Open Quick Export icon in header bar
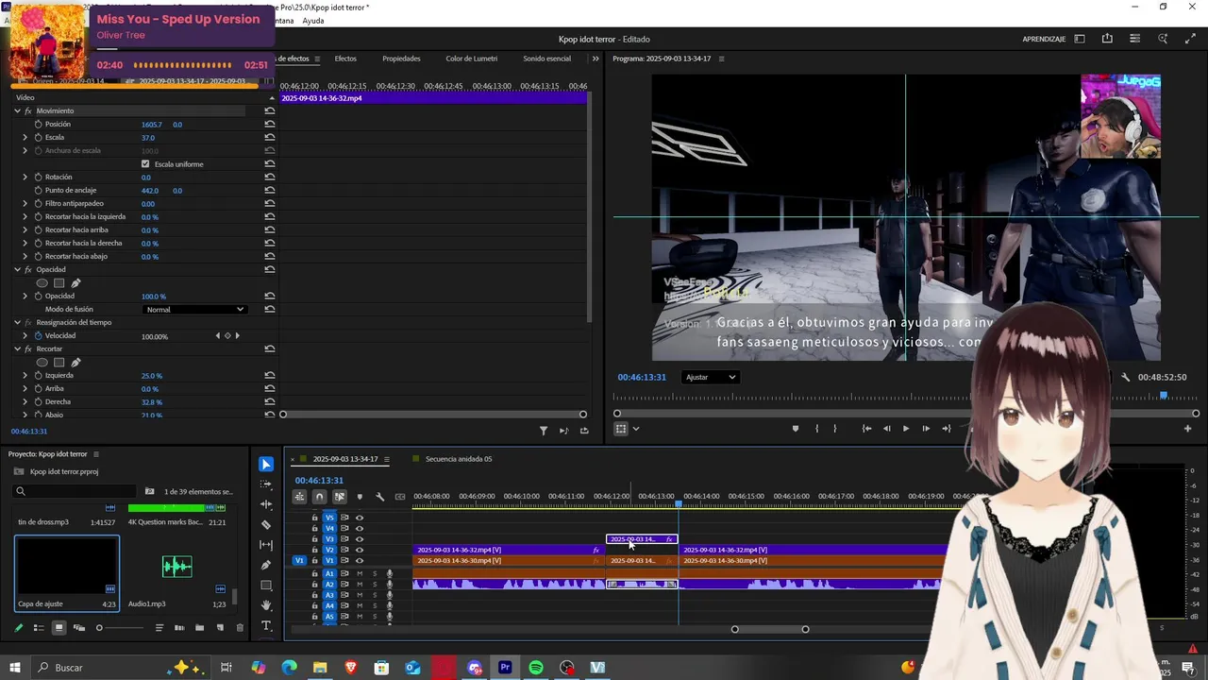This screenshot has height=680, width=1208. [1107, 39]
